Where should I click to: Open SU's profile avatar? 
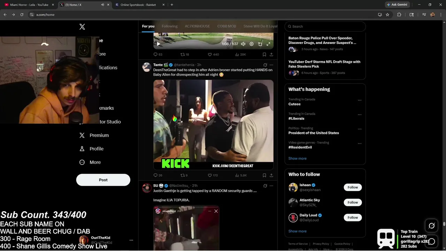click(147, 188)
